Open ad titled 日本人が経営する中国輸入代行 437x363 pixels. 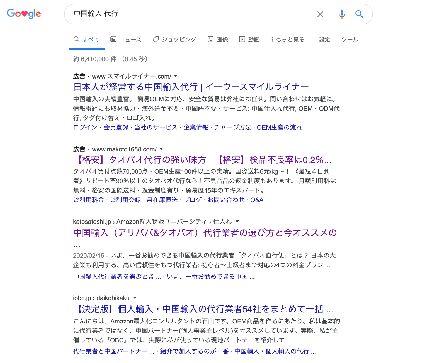point(191,87)
